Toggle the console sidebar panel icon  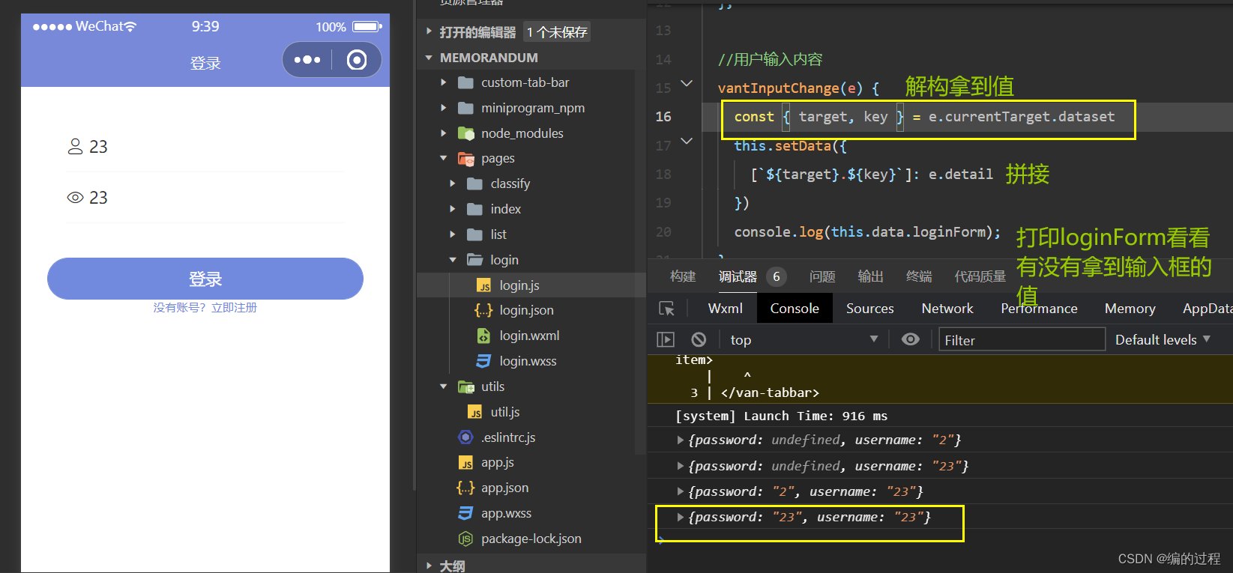tap(666, 339)
